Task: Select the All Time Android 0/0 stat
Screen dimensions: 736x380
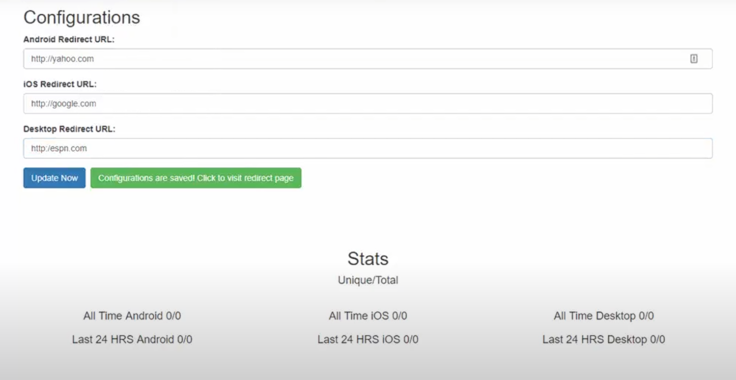Action: (x=132, y=316)
